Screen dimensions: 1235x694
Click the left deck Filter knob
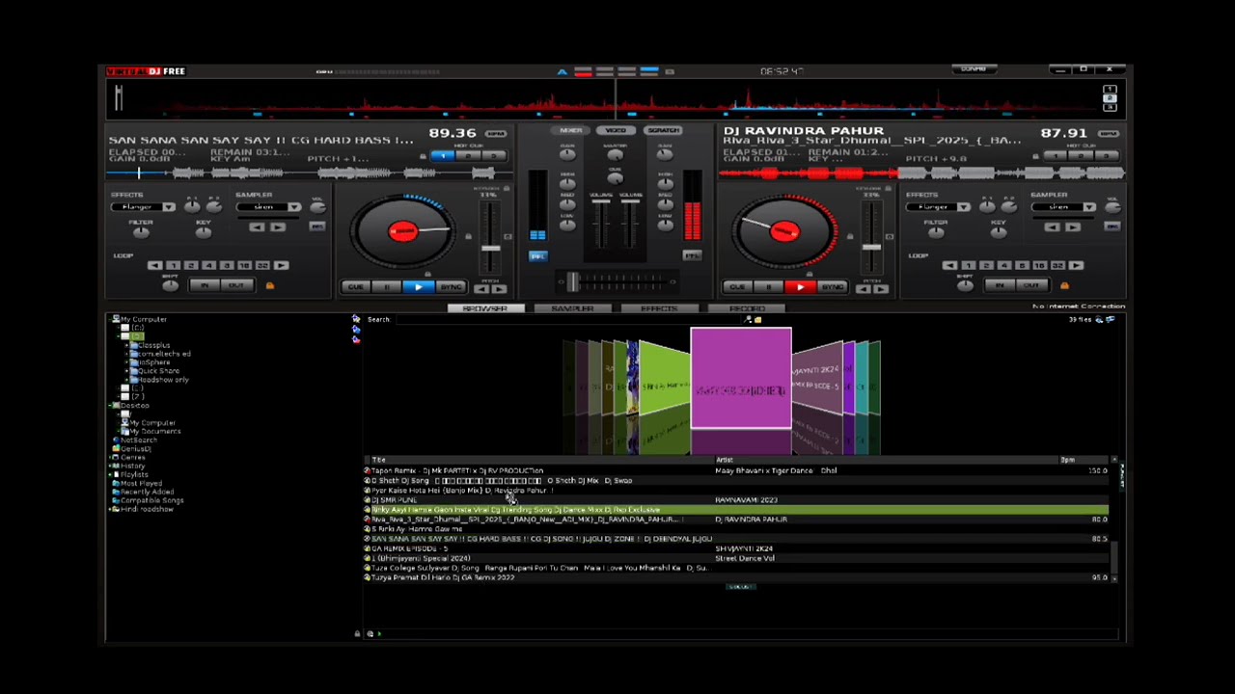pos(141,232)
